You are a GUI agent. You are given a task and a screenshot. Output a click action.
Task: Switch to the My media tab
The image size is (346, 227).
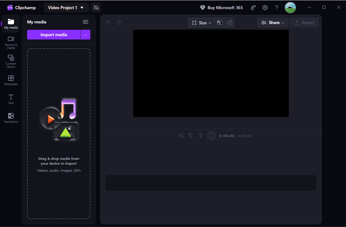coord(11,23)
